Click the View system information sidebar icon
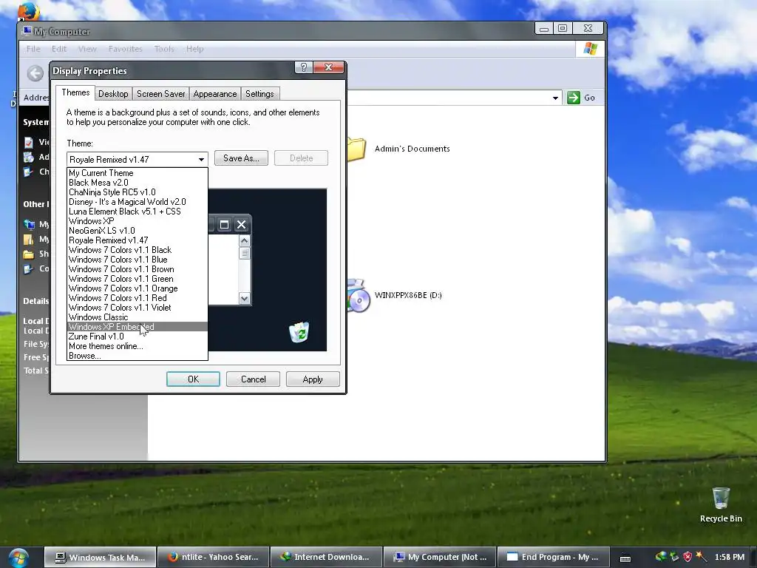 (x=29, y=142)
